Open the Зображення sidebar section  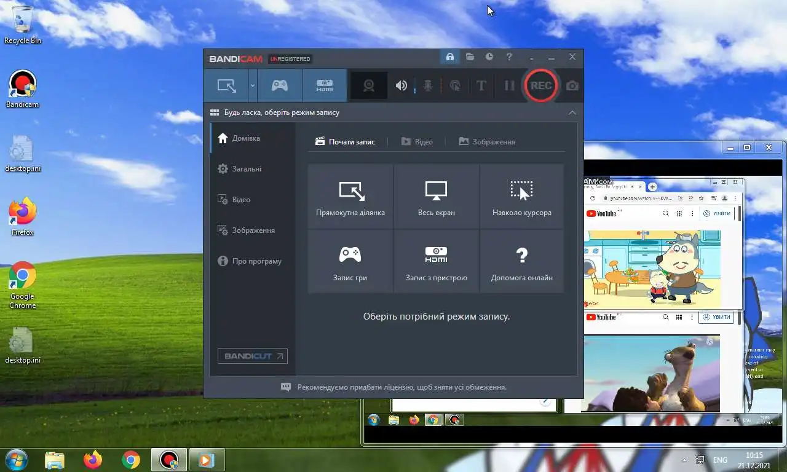(x=253, y=230)
